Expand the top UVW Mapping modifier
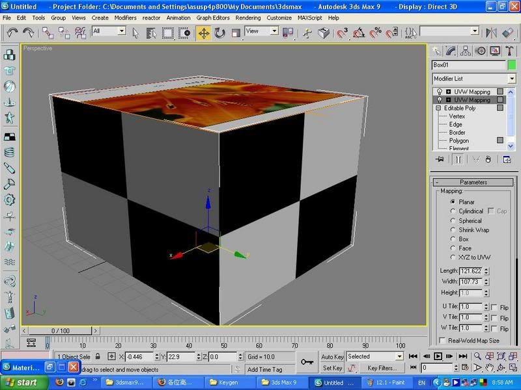Screen dimensions: 521x390 coord(448,92)
